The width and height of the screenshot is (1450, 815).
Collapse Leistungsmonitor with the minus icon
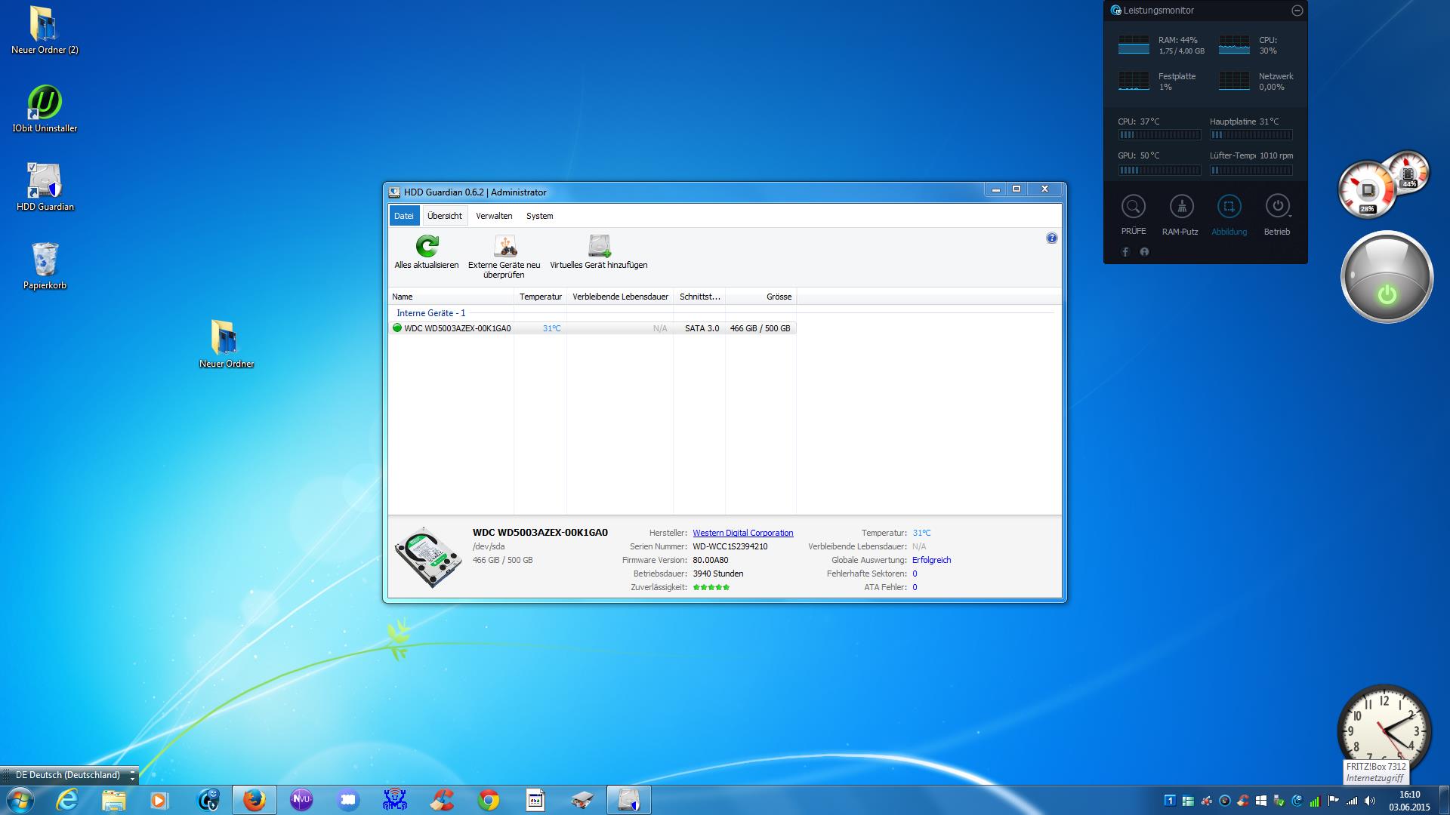pos(1297,11)
